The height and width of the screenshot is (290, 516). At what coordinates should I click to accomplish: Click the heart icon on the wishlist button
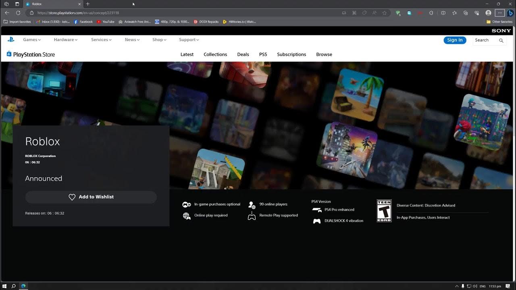[x=72, y=197]
